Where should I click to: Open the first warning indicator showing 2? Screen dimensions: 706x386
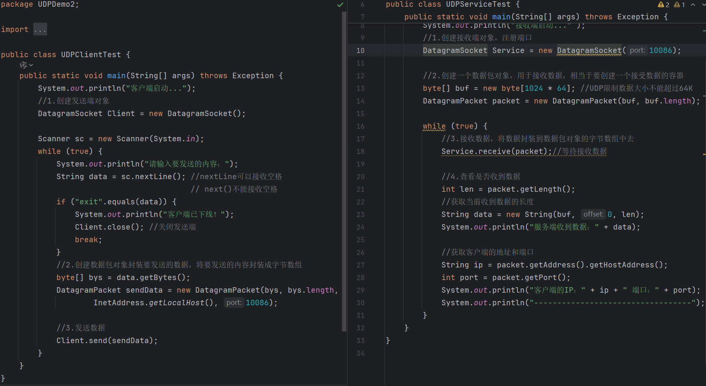664,5
